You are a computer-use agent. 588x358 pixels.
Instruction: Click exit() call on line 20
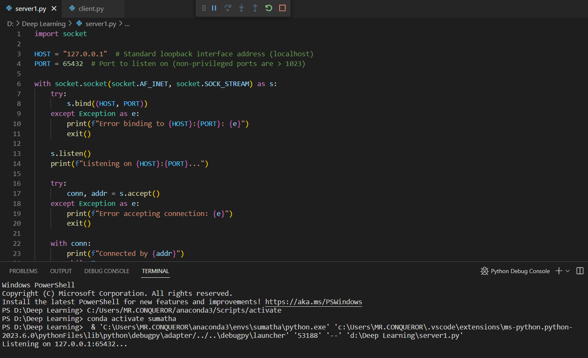pyautogui.click(x=79, y=223)
